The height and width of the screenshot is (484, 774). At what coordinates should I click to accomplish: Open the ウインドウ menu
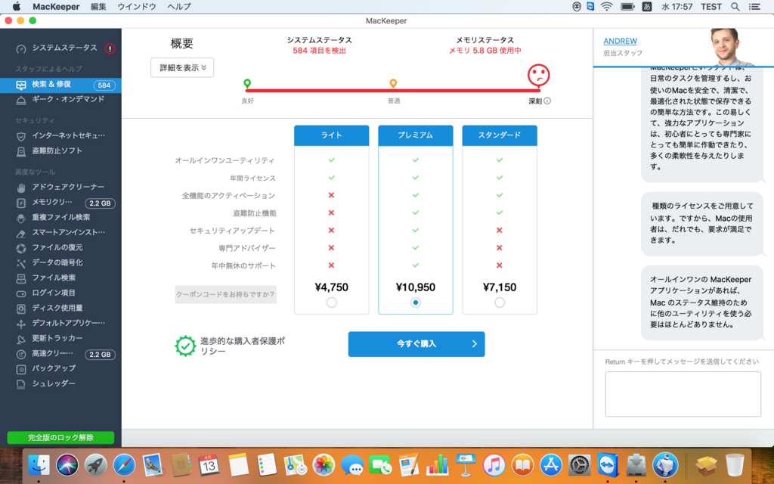click(x=137, y=6)
